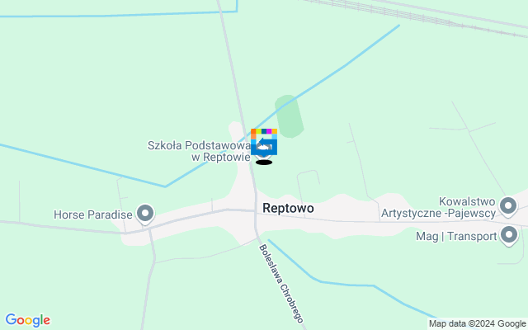This screenshot has width=528, height=330.
Task: Click the stream's sharp bend southwest of school
Action: (165, 186)
